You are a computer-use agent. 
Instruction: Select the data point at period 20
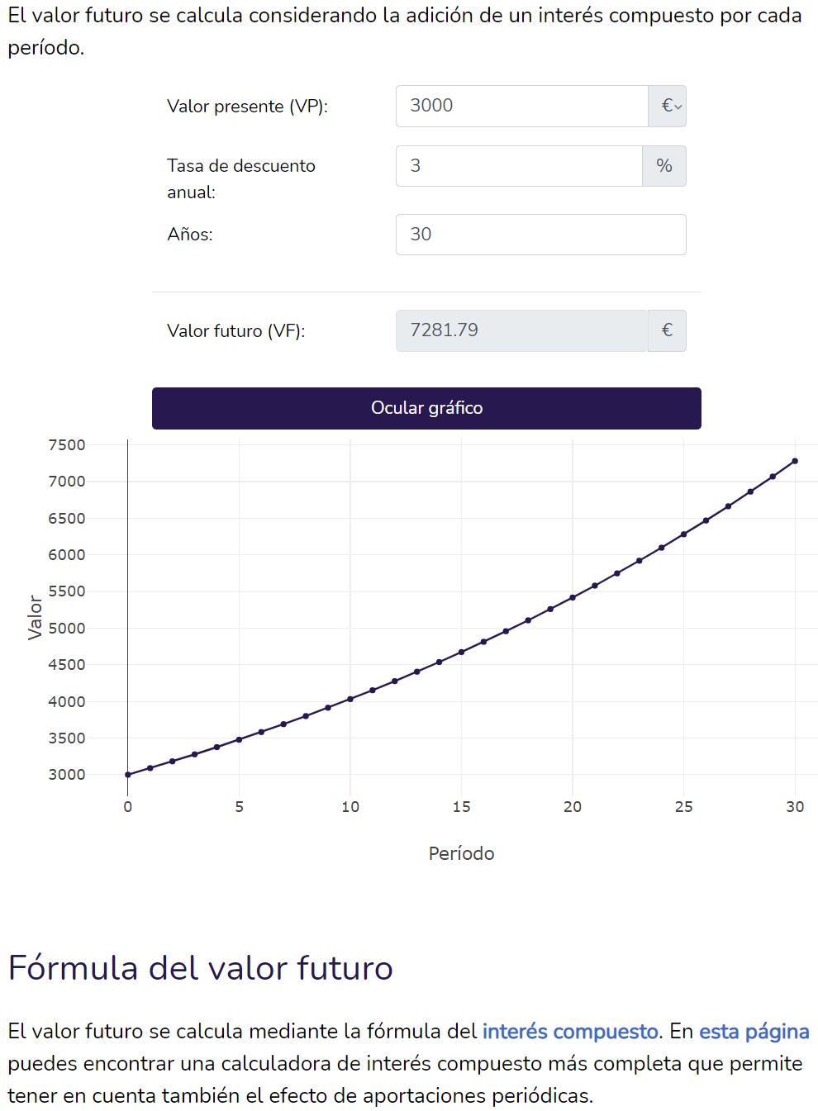(x=573, y=597)
